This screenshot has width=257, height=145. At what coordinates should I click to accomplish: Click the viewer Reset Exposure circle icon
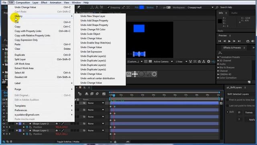coord(208,62)
